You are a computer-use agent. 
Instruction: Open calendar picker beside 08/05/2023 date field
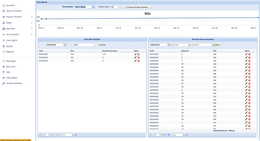pos(169,45)
